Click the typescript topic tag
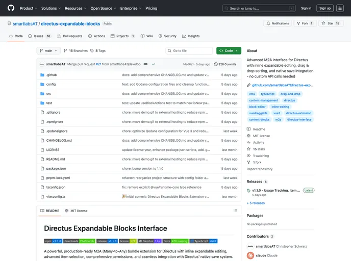351x261 pixels. click(267, 94)
